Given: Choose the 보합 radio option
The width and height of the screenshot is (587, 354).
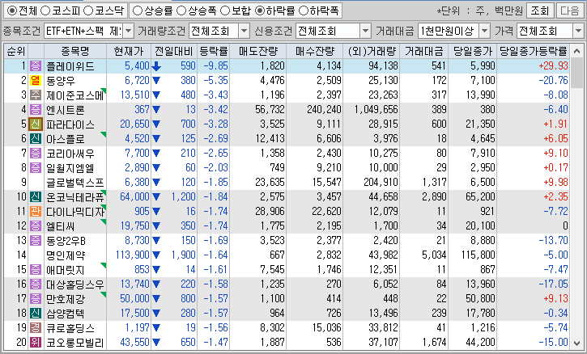Looking at the screenshot, I should 225,11.
